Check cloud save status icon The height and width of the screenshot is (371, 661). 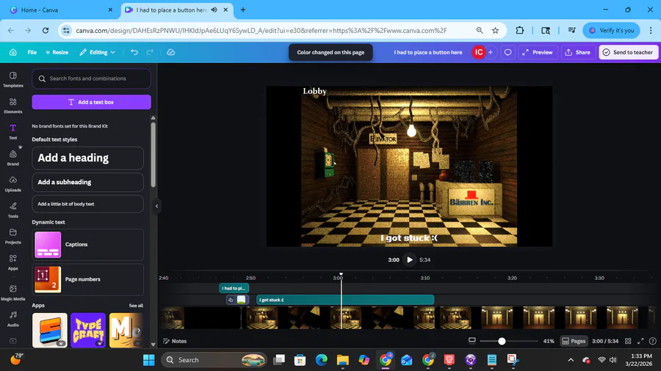170,52
